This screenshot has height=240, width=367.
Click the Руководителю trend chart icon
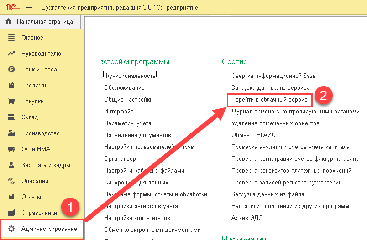click(11, 53)
